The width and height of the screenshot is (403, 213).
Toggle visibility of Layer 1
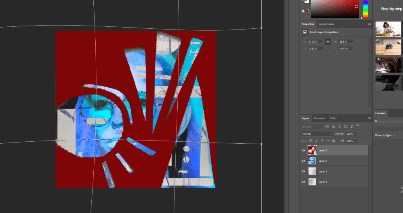pos(303,182)
